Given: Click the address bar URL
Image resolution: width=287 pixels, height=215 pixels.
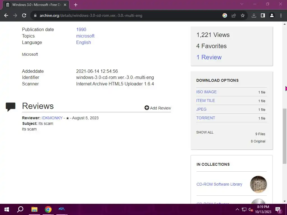Looking at the screenshot, I should tap(91, 16).
